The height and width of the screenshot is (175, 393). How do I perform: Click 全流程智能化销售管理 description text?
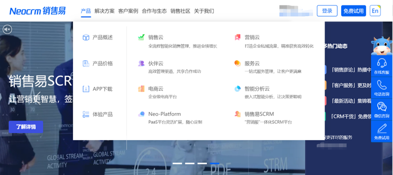[183, 46]
